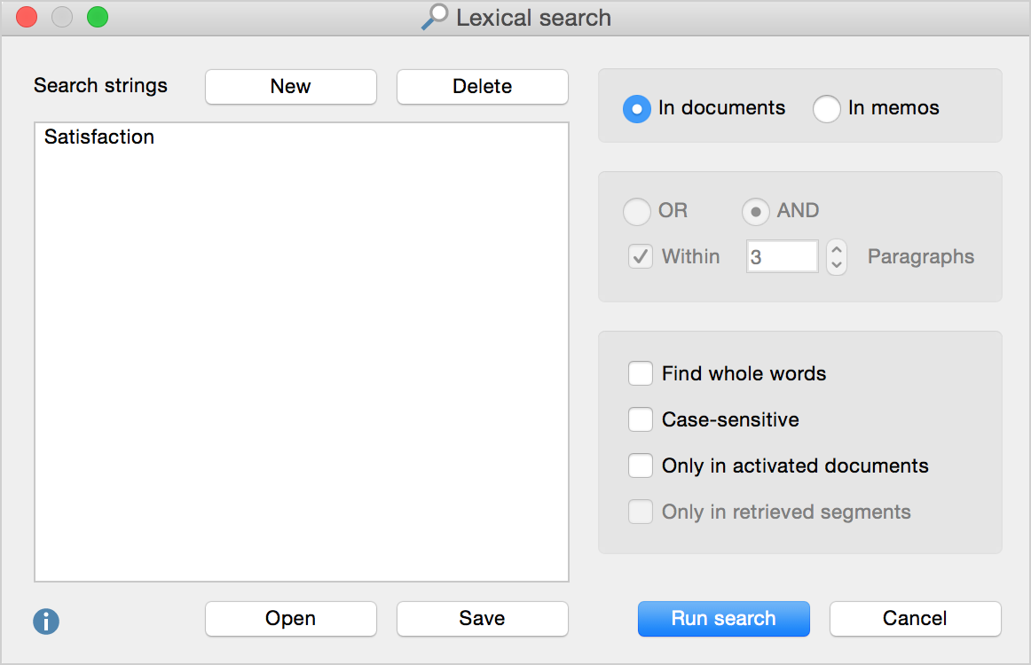The height and width of the screenshot is (665, 1031).
Task: Enable the Case-sensitive option
Action: tap(641, 419)
